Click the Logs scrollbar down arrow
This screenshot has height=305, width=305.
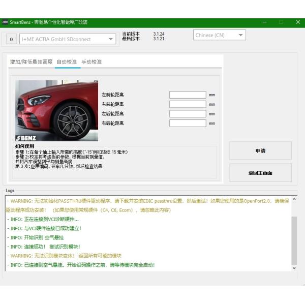294,268
